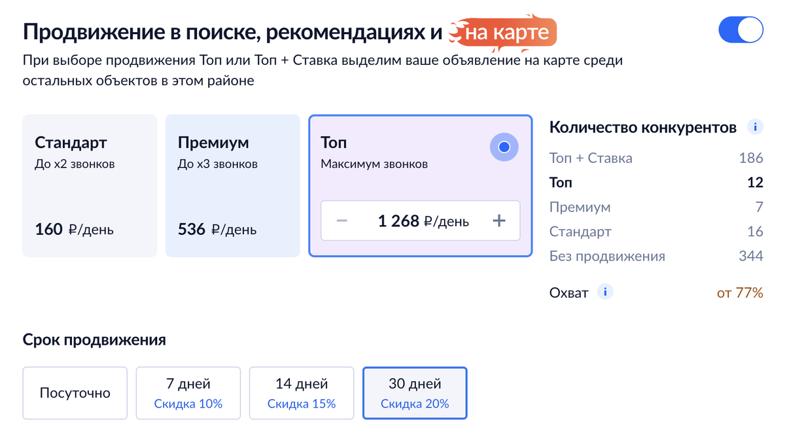
Task: Select the 14 дней period option
Action: point(302,393)
